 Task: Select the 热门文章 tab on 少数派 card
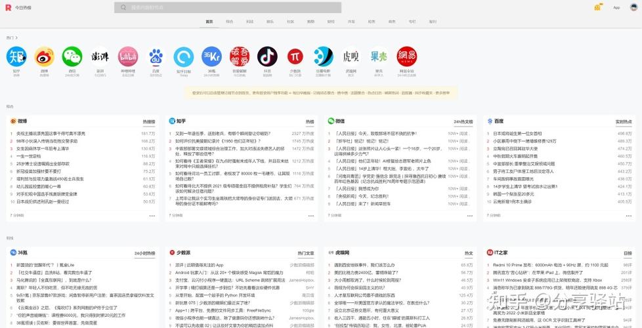(x=306, y=254)
